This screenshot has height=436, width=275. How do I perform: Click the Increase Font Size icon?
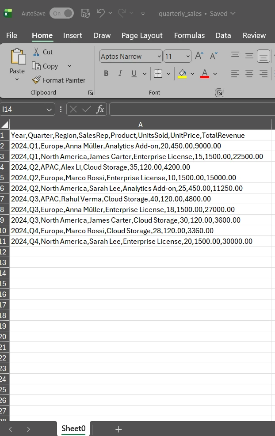point(199,56)
